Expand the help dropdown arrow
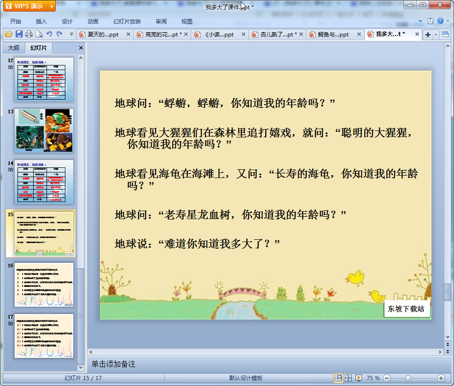Image resolution: width=454 pixels, height=386 pixels. tap(448, 21)
